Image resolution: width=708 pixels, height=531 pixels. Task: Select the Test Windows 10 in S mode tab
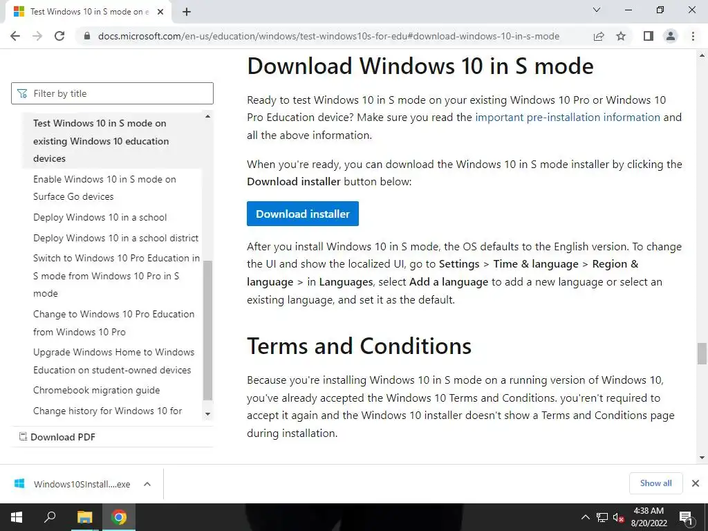88,12
